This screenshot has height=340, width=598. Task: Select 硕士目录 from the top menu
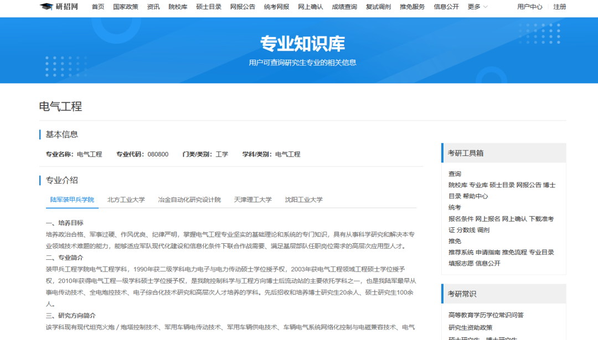coord(209,7)
